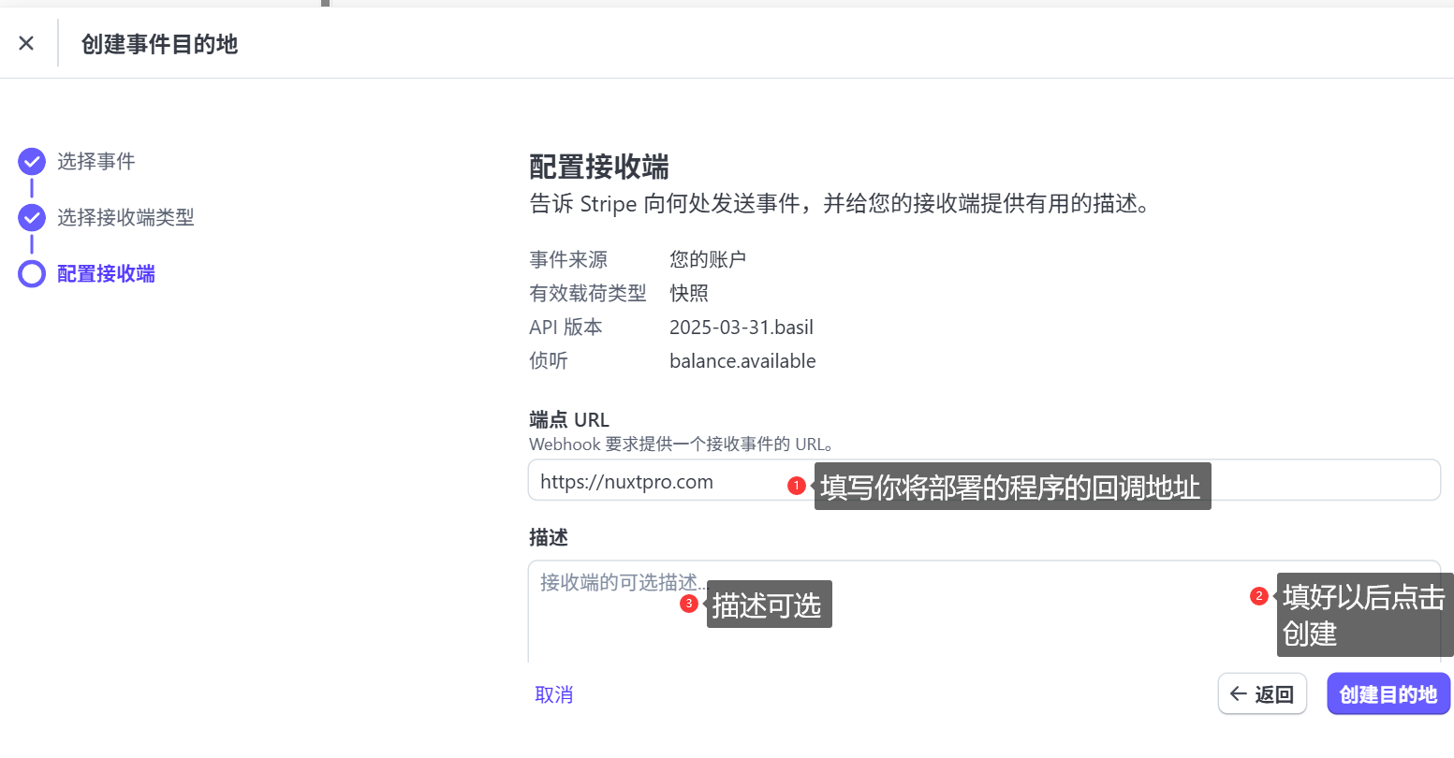Image resolution: width=1454 pixels, height=758 pixels.
Task: Click the API version value 2025-03-31.basil
Action: click(741, 328)
